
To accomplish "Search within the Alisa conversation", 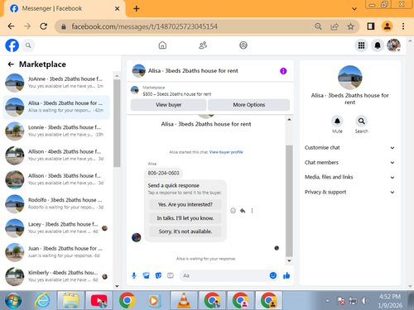I will (x=361, y=122).
